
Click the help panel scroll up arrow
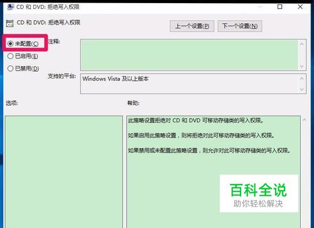coord(305,120)
